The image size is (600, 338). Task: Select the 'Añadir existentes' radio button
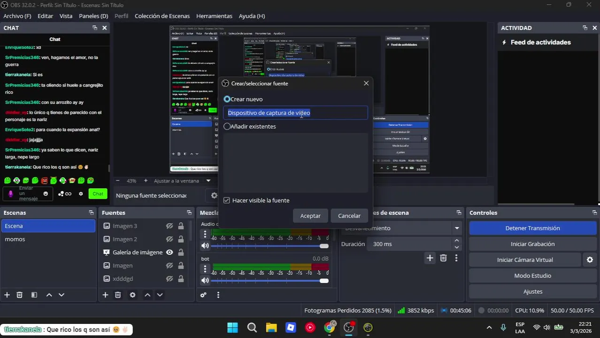coord(227,126)
